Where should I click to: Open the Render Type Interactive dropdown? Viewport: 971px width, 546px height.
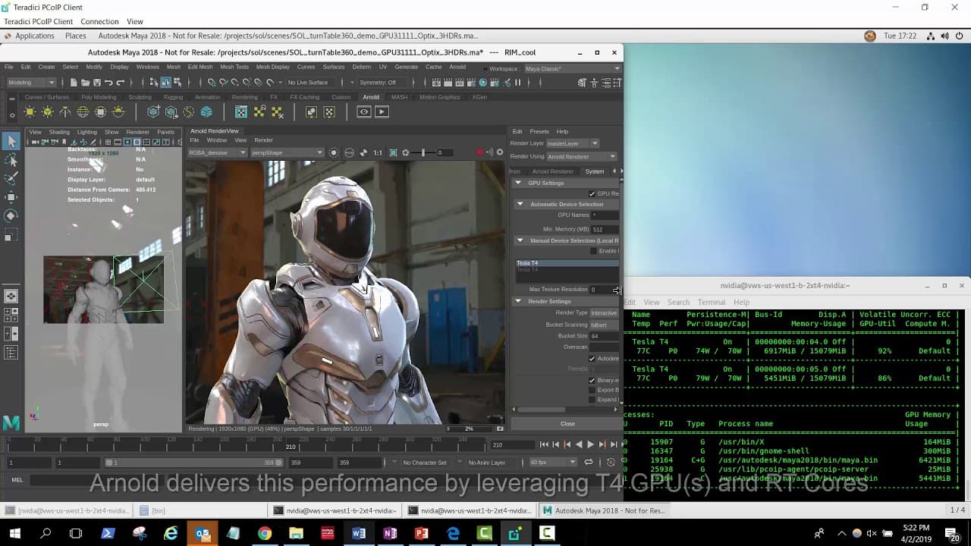tap(605, 312)
